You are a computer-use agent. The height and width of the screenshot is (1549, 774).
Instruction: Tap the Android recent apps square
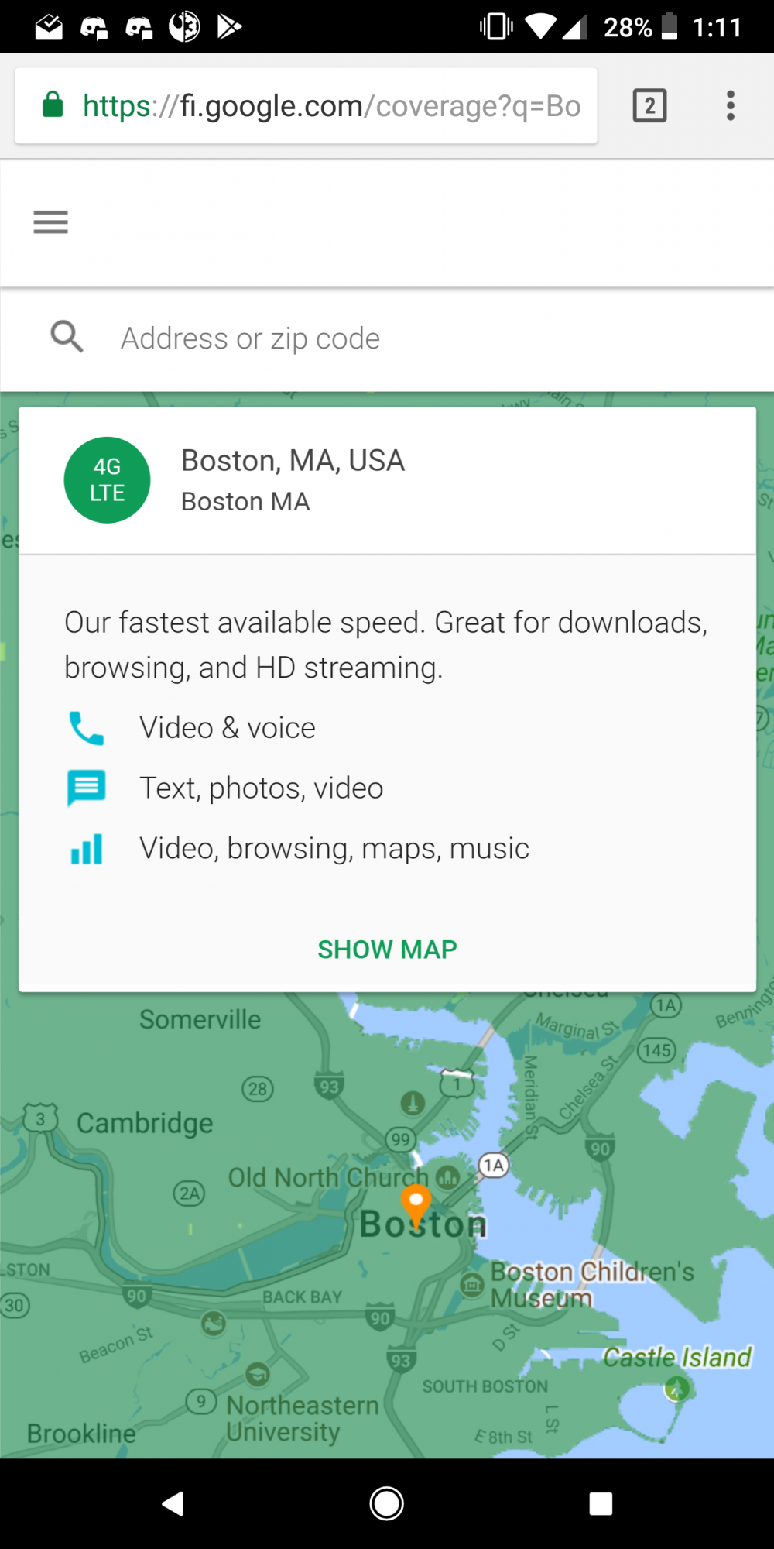tap(601, 1503)
